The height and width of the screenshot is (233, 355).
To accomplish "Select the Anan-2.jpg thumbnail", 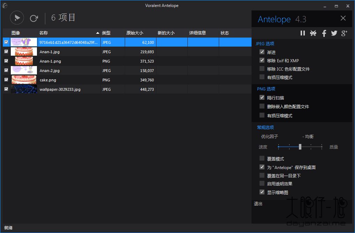I will (x=24, y=70).
